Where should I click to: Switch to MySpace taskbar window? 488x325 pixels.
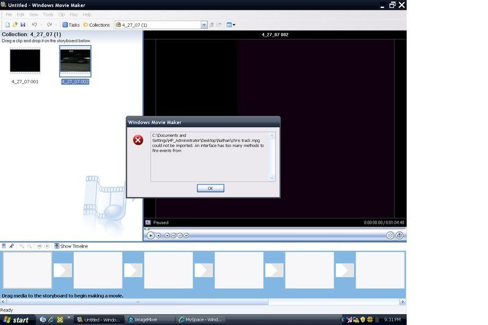201,320
